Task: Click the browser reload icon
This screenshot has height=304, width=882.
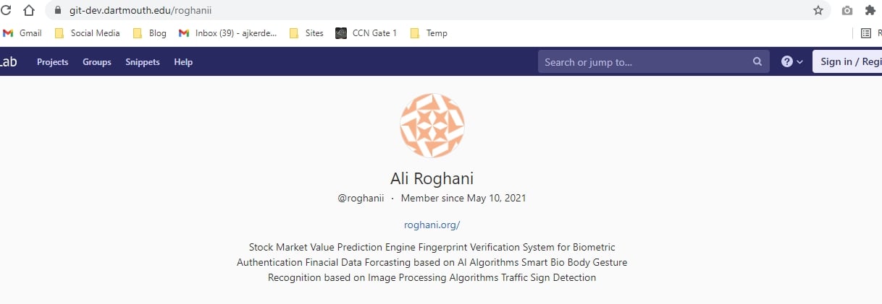Action: (x=6, y=11)
